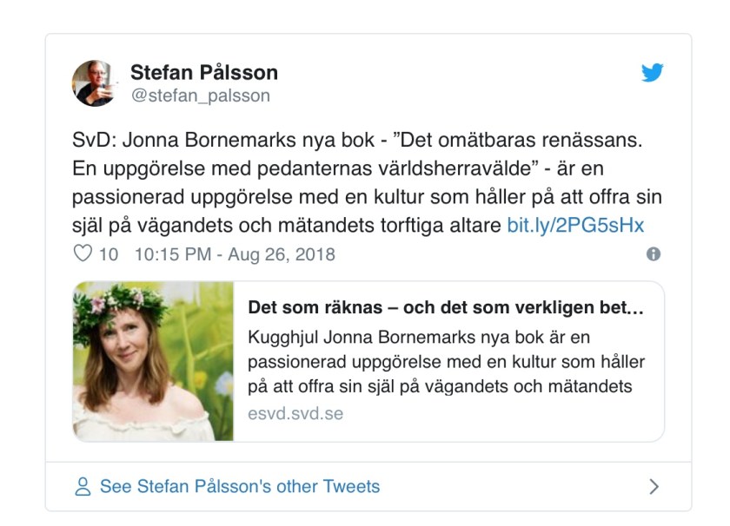Viewport: 730px width, 526px height.
Task: Click the tweet info icon
Action: tap(654, 254)
